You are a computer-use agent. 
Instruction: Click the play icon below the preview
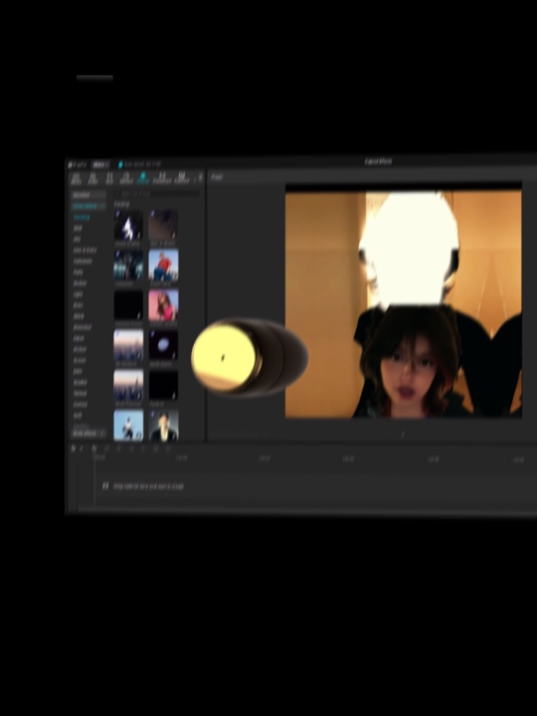pos(403,435)
